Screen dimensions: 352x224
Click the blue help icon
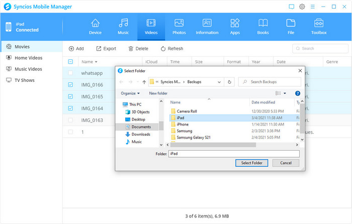point(298,93)
